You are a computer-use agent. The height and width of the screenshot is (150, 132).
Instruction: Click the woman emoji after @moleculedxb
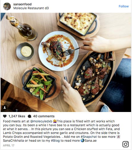point(55,121)
